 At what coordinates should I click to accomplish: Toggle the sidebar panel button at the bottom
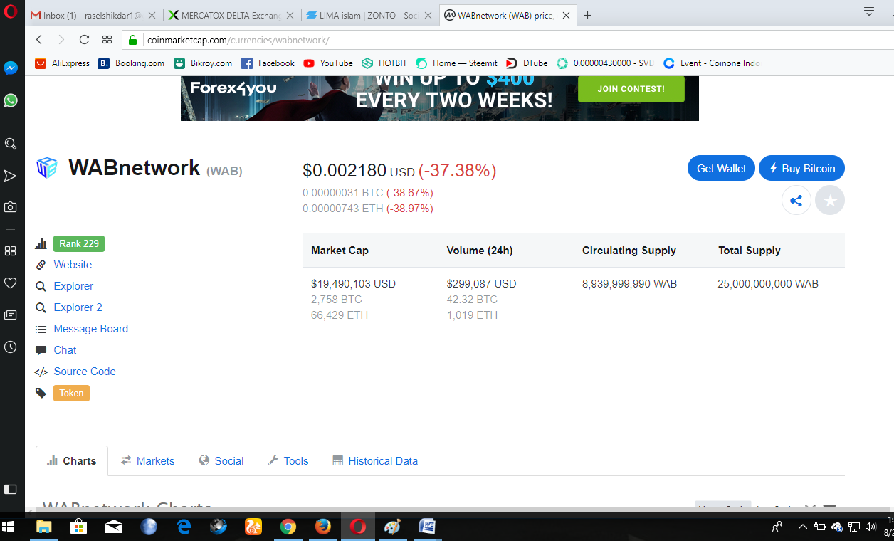(x=11, y=489)
